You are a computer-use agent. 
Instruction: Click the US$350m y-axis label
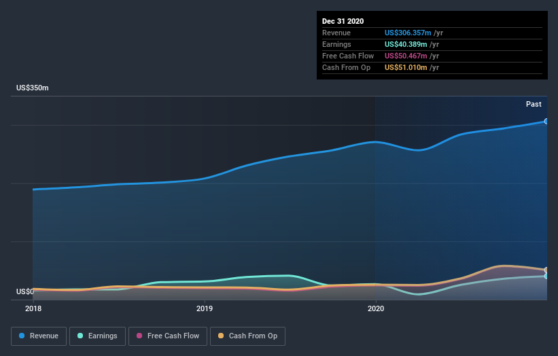(x=33, y=88)
